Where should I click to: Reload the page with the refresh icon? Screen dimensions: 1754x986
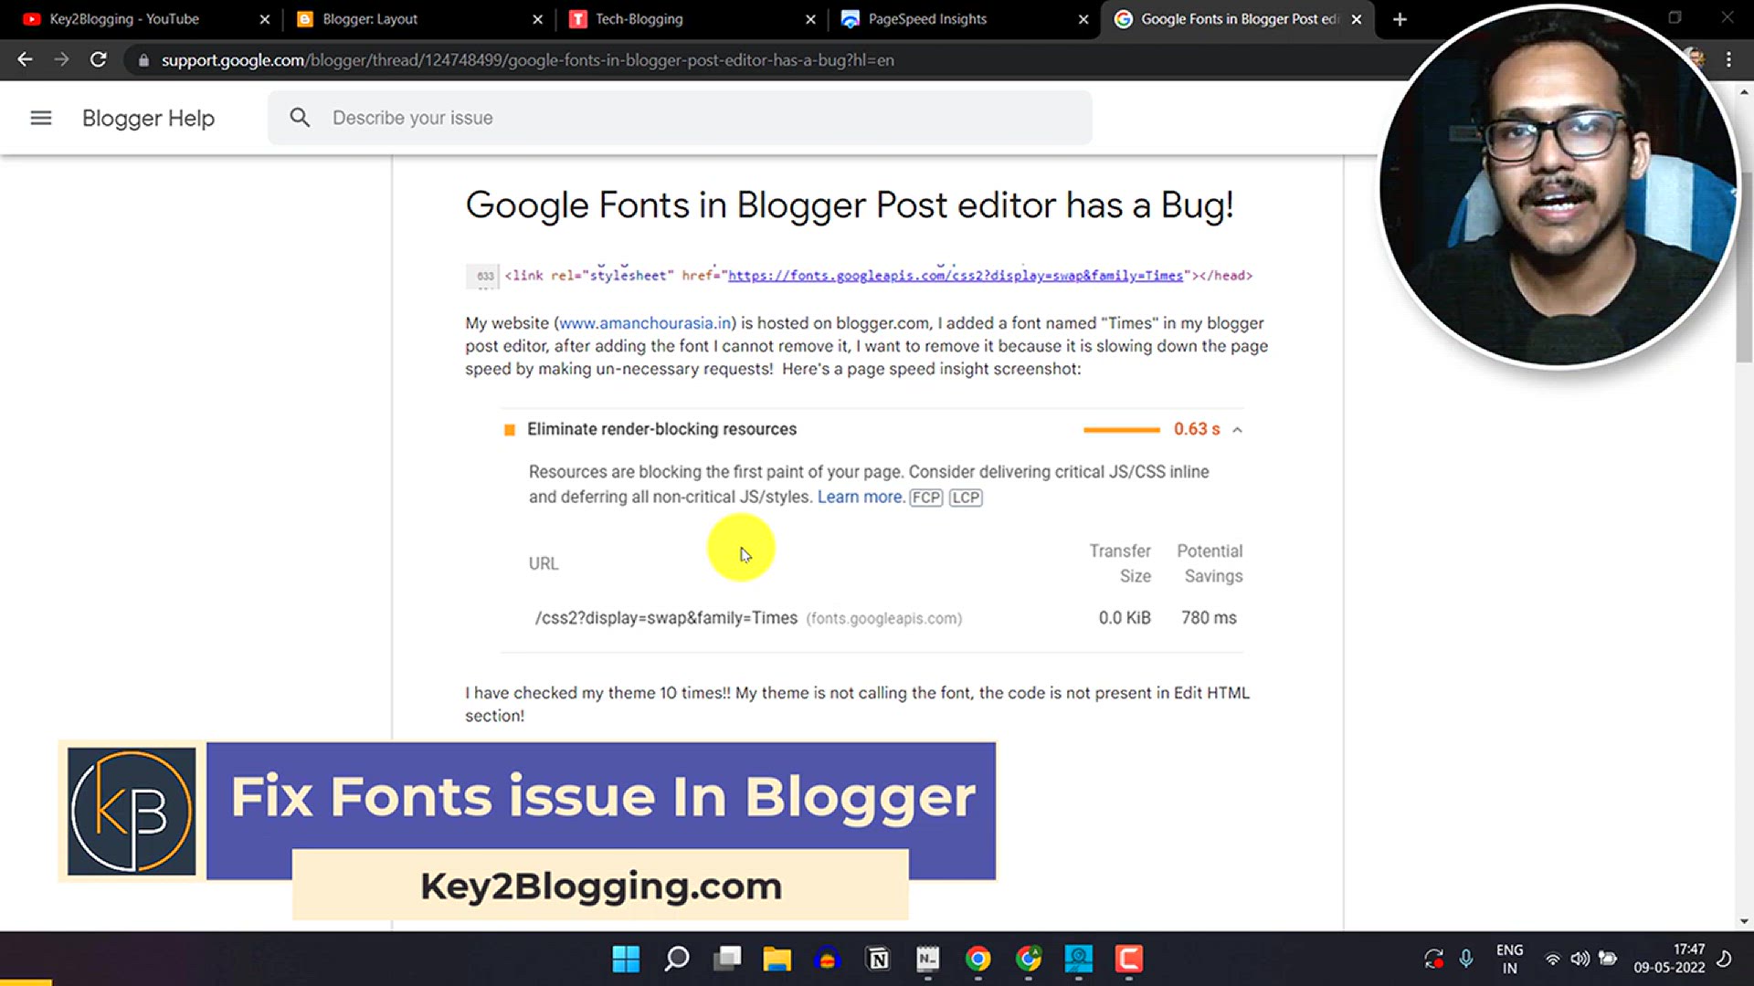pos(99,59)
